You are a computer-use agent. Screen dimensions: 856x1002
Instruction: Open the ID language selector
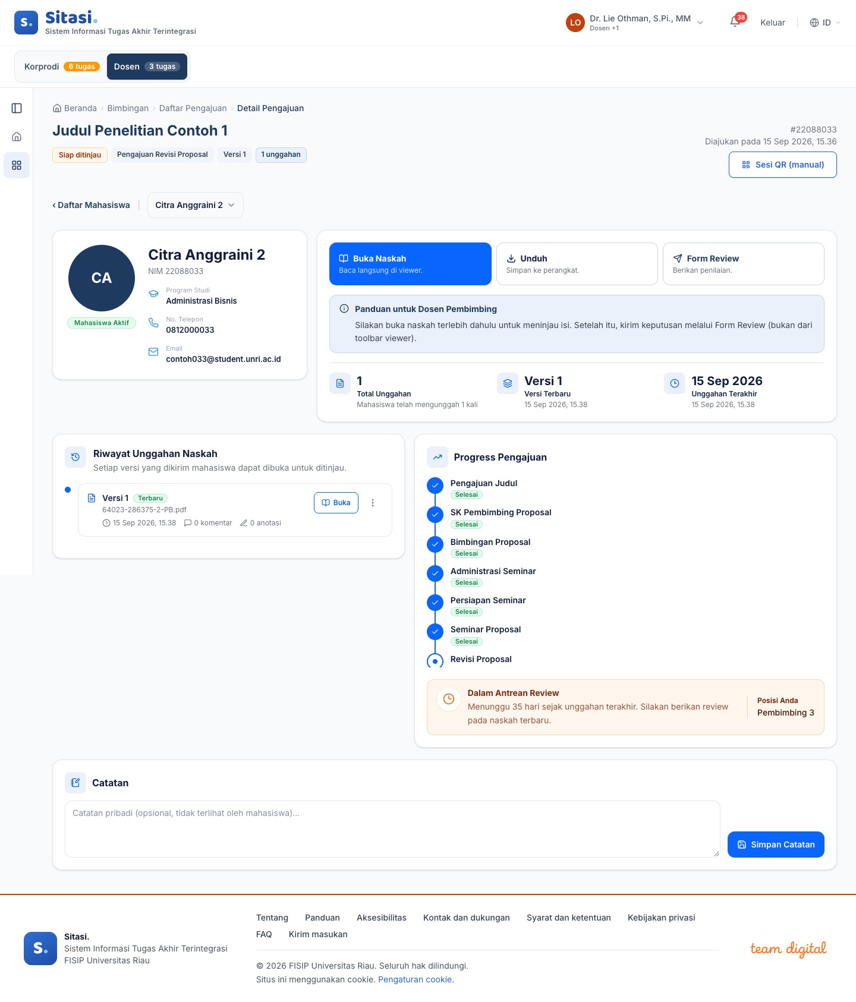pyautogui.click(x=826, y=23)
